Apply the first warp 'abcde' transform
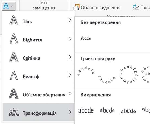This screenshot has height=124, width=150. coord(86,110)
